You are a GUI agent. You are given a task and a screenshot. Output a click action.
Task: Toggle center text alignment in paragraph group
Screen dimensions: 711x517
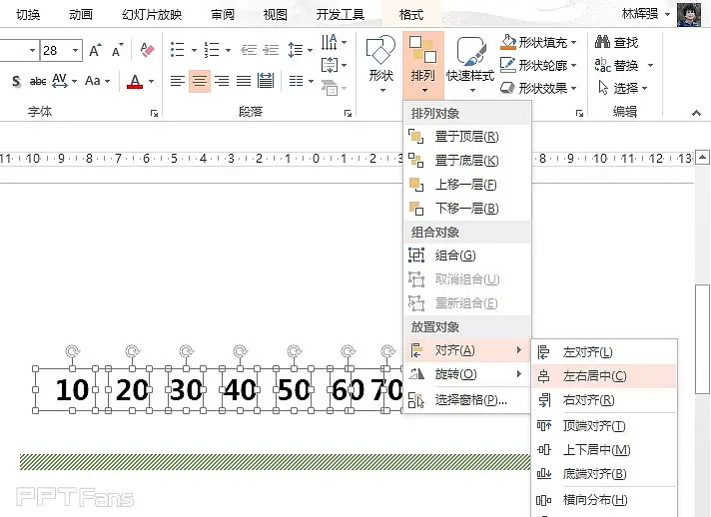click(x=200, y=81)
